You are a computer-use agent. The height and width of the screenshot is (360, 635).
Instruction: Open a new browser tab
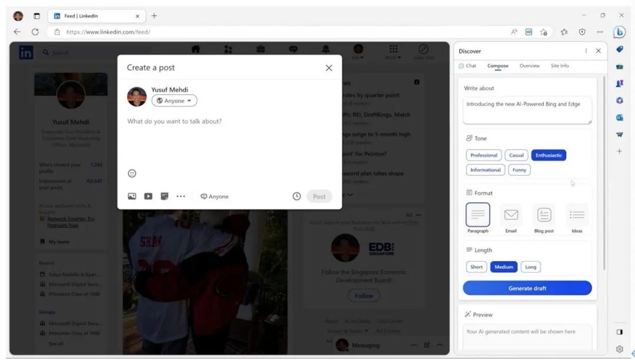click(x=154, y=16)
